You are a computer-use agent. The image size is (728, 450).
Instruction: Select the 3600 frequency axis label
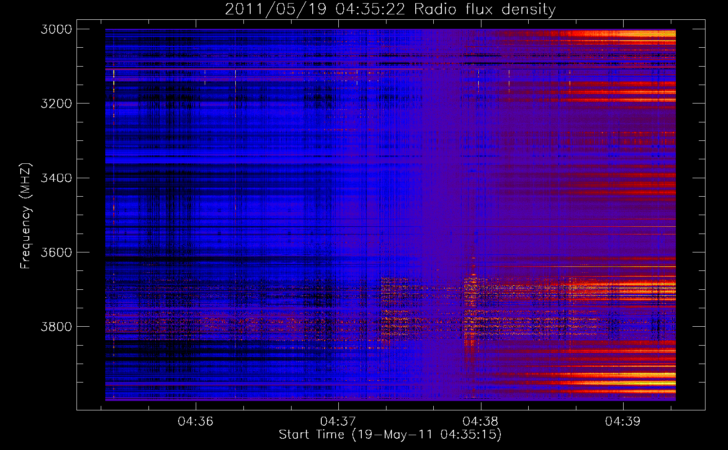pyautogui.click(x=56, y=252)
